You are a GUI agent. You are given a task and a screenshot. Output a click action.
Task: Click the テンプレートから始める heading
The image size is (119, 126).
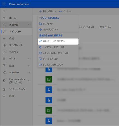[49, 18]
